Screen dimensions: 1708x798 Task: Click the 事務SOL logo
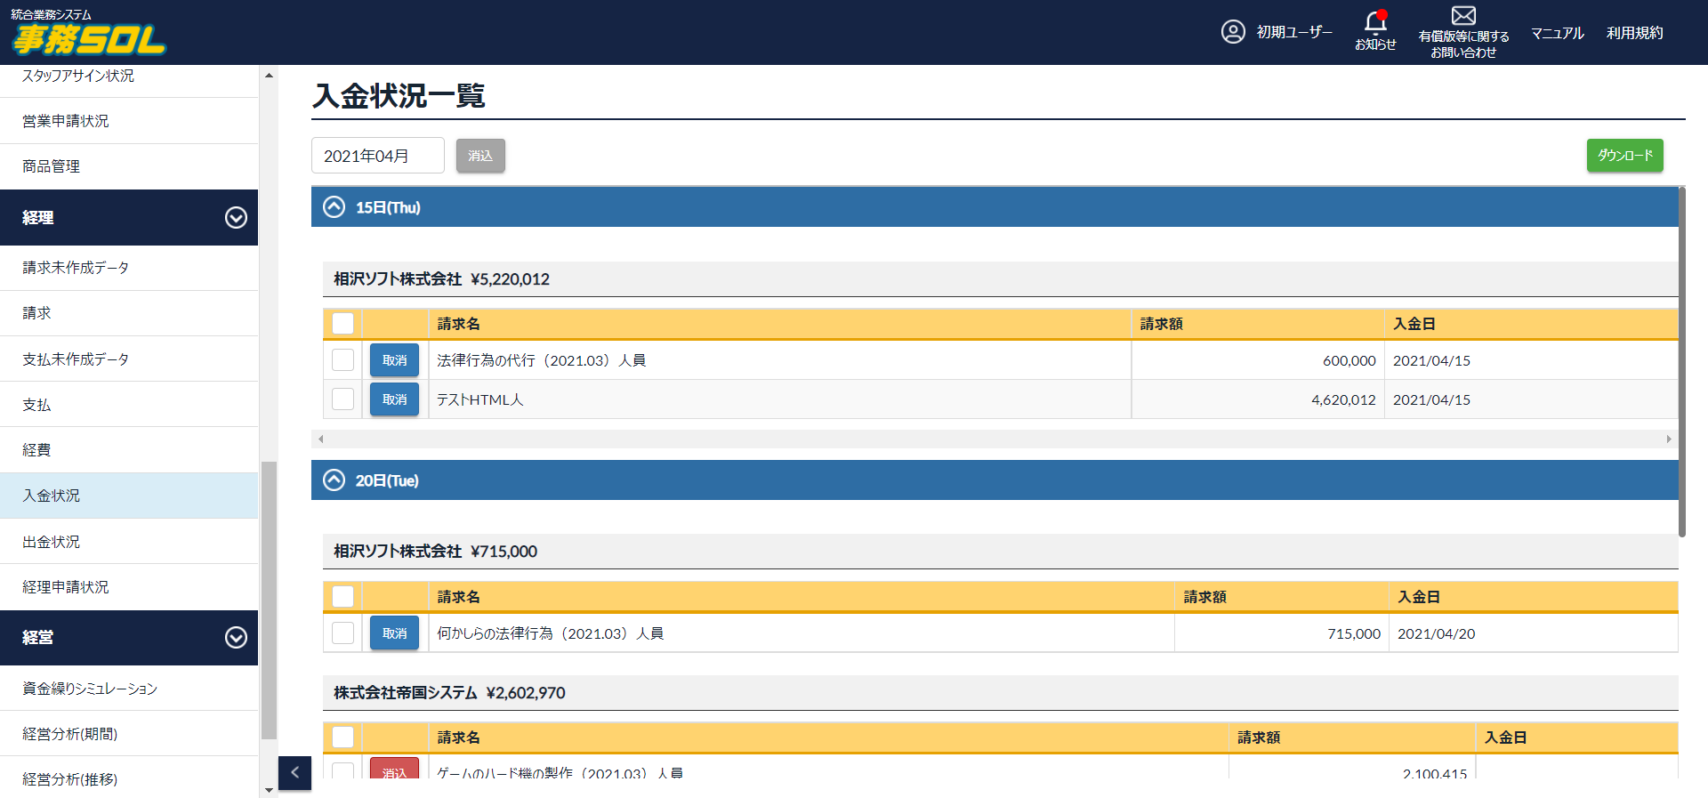coord(88,34)
